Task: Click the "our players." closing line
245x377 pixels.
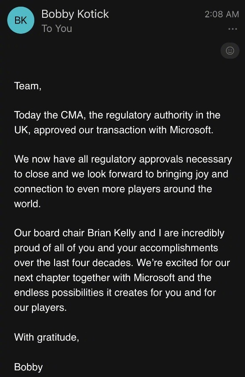Action: 40,308
